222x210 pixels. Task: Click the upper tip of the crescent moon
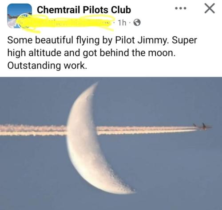95,85
